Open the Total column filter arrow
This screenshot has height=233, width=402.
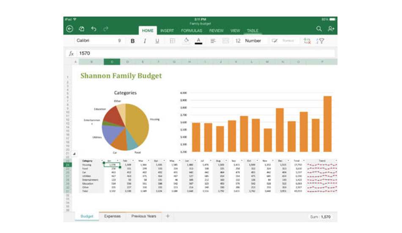point(304,161)
